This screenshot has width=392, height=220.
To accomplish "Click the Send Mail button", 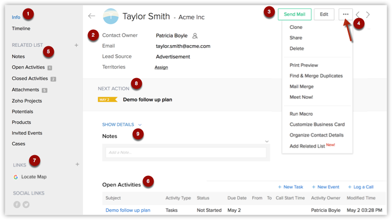I will pos(294,14).
